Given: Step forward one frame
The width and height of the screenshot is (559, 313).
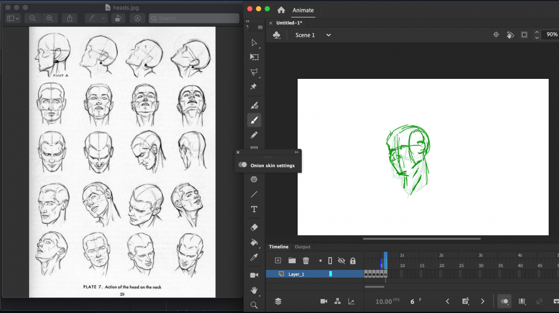Looking at the screenshot, I should click(482, 301).
